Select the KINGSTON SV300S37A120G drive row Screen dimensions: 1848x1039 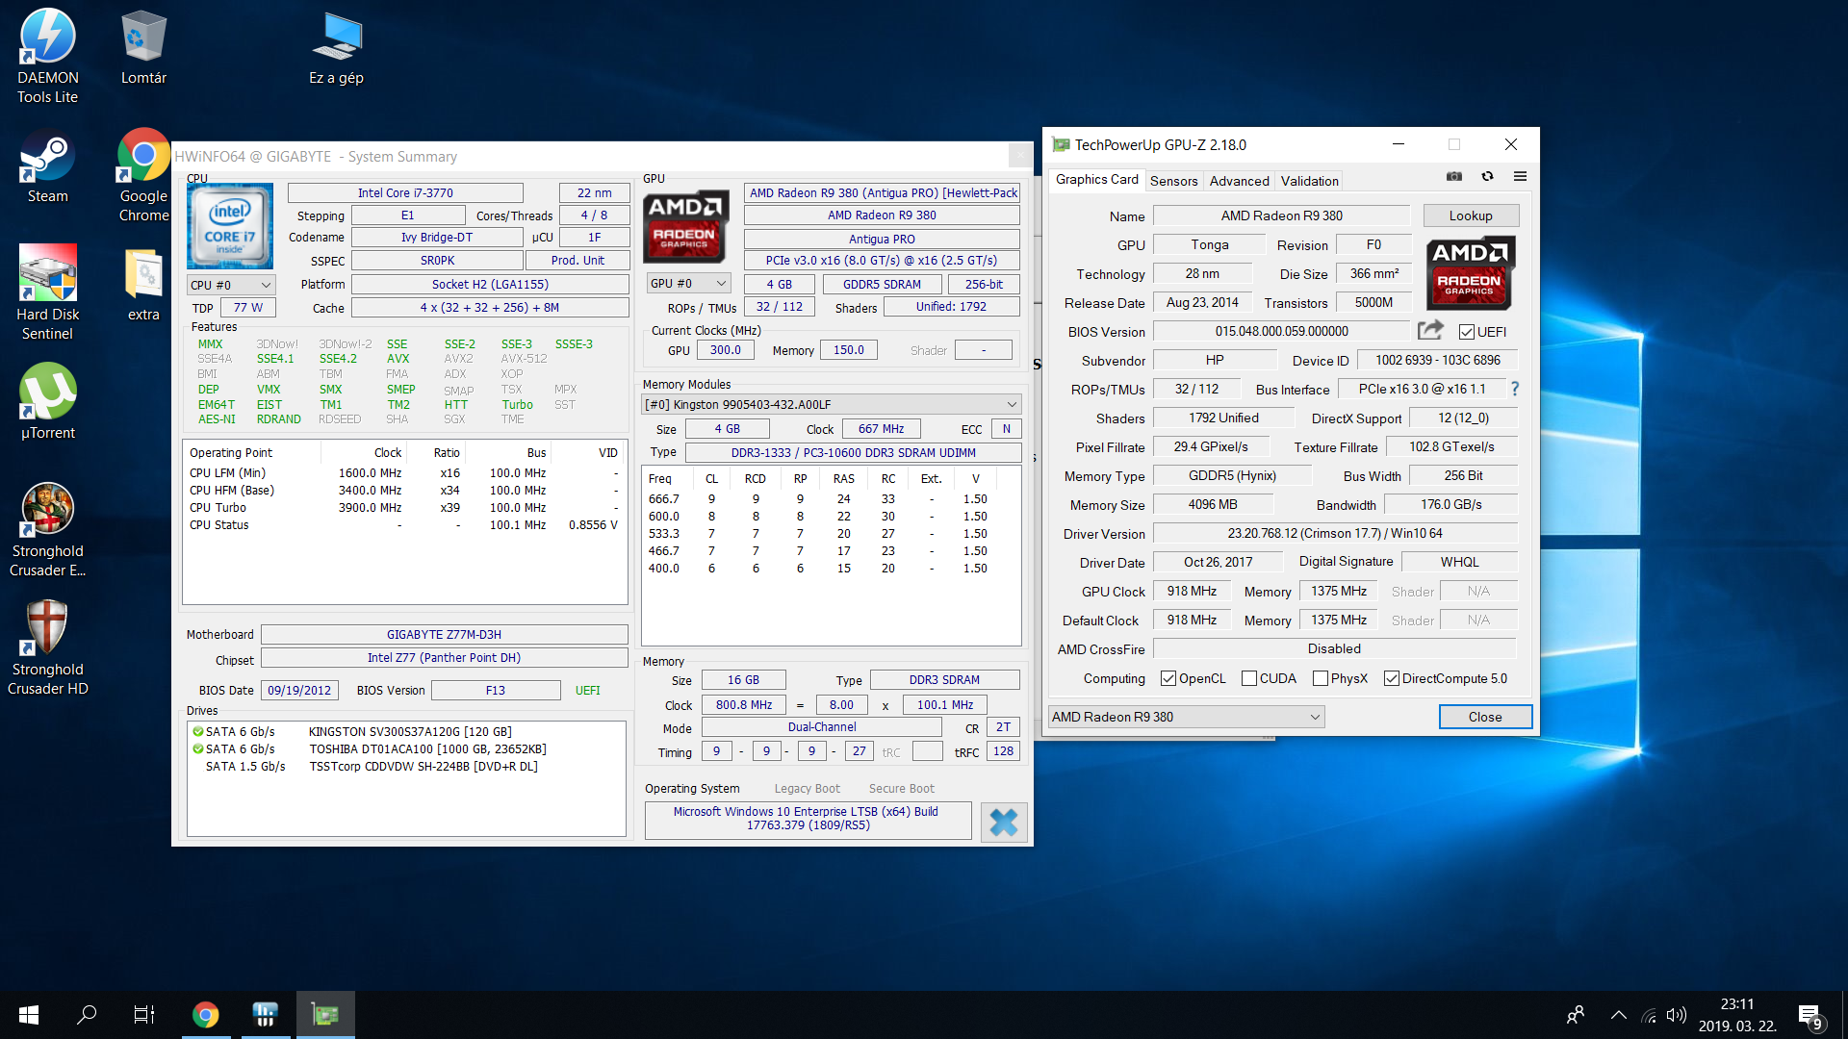(404, 731)
